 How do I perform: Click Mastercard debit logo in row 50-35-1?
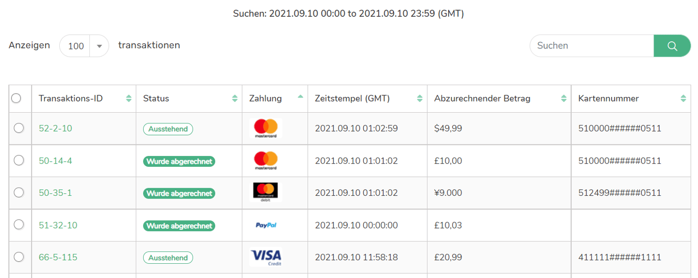click(266, 192)
